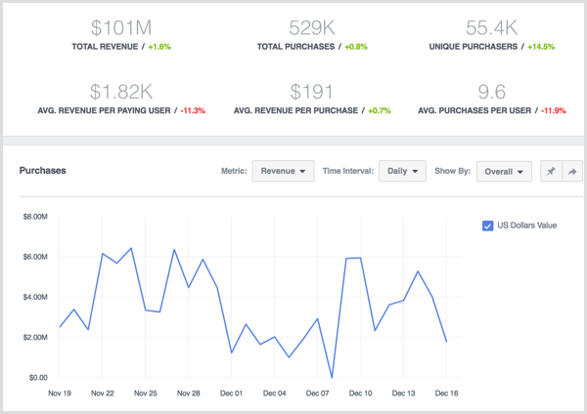Click the Dec 10 date label
Viewport: 587px width, 414px height.
pyautogui.click(x=360, y=393)
